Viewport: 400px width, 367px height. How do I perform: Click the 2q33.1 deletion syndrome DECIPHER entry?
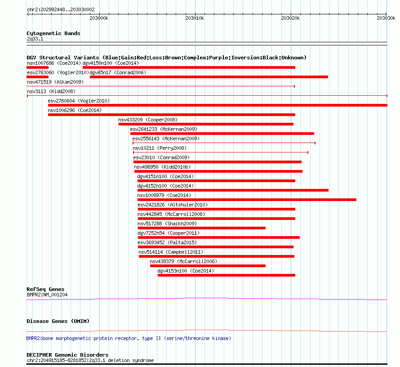pos(90,360)
